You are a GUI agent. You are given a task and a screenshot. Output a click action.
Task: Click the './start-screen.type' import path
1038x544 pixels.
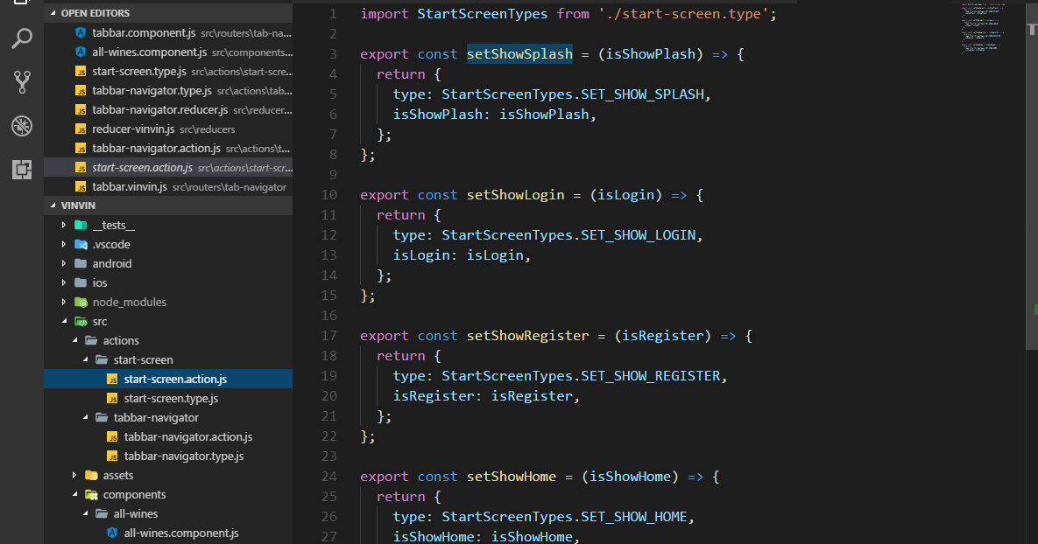pyautogui.click(x=683, y=13)
